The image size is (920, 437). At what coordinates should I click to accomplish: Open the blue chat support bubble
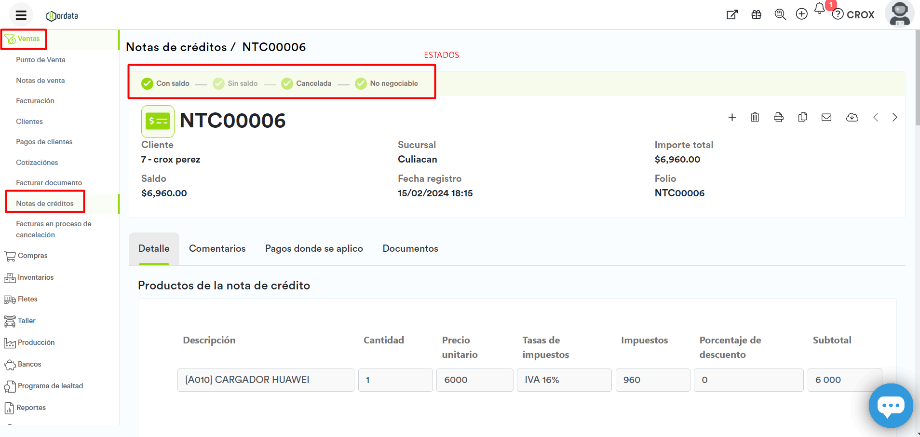click(x=891, y=406)
